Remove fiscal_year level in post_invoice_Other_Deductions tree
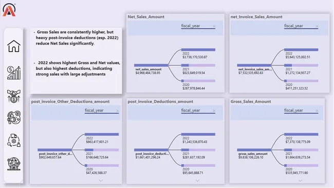 click(117, 111)
